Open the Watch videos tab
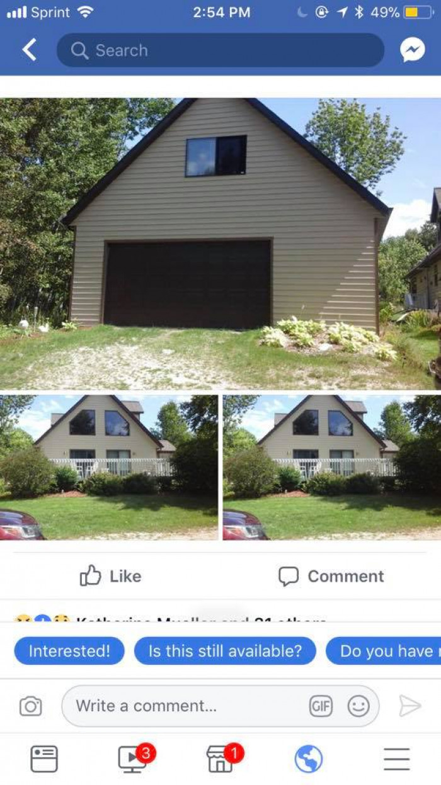 134,759
